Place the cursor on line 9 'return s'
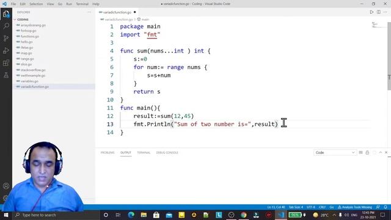The width and height of the screenshot is (391, 220). coord(147,92)
